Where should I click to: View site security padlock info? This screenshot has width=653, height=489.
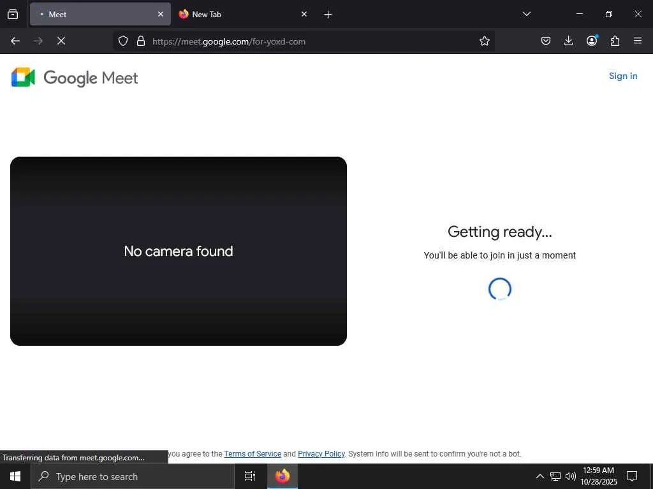pos(141,41)
